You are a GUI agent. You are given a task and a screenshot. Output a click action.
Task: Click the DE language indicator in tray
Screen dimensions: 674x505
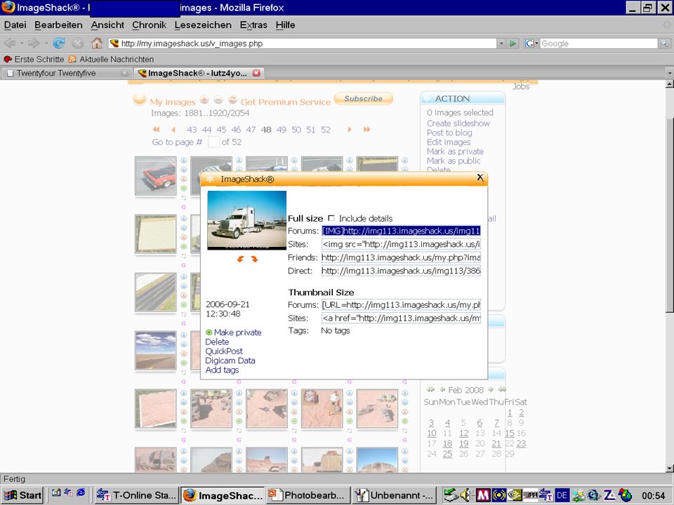click(x=562, y=495)
